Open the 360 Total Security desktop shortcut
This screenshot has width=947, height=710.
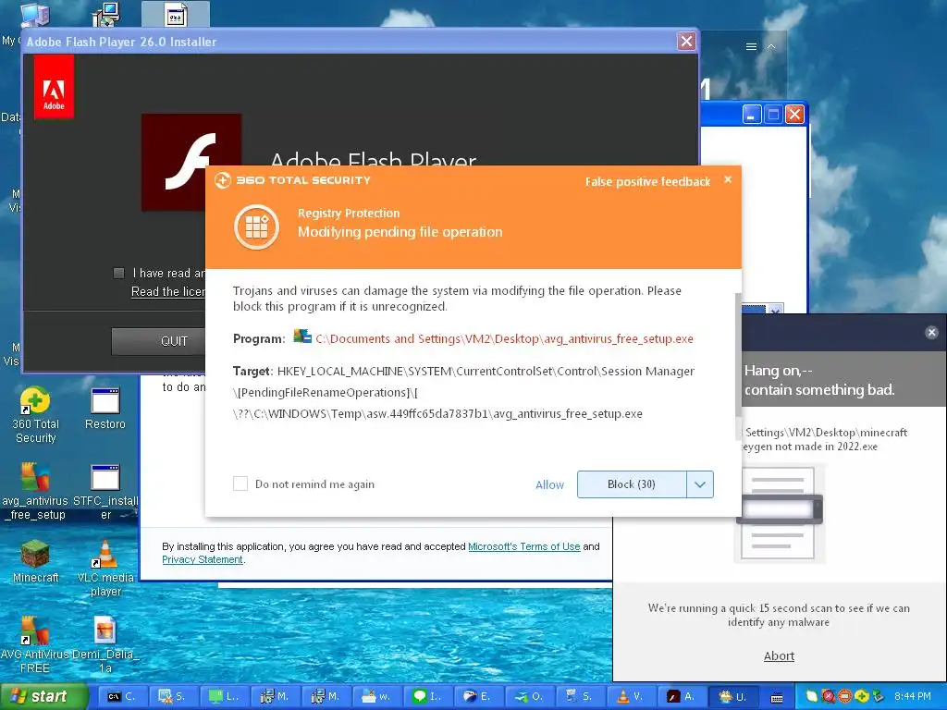pyautogui.click(x=35, y=415)
